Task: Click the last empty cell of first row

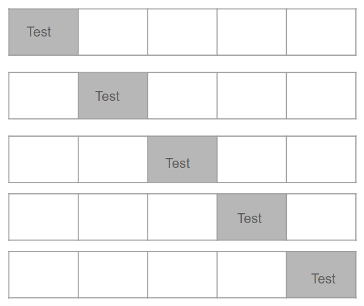Action: coord(321,32)
